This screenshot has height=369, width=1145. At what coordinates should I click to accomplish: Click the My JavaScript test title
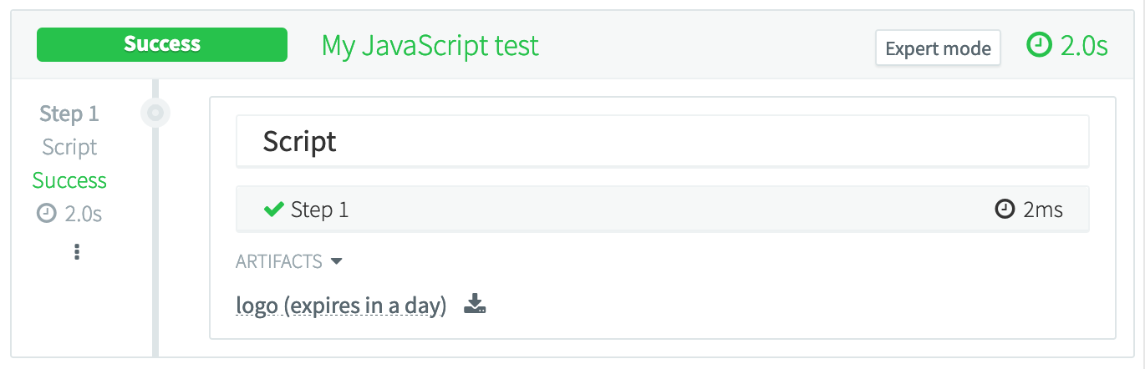click(x=430, y=45)
